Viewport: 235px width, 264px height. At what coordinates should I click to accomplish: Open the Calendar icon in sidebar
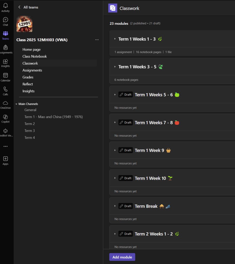pyautogui.click(x=5, y=77)
